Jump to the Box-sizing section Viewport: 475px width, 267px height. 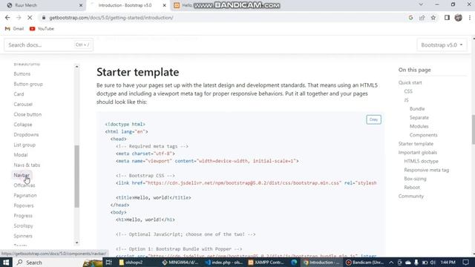[415, 179]
